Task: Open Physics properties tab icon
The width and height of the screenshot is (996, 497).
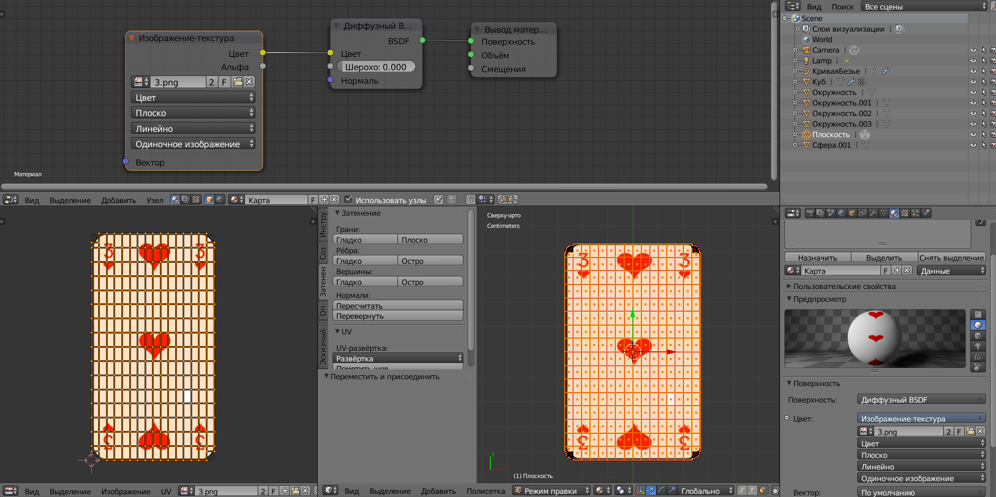Action: click(926, 213)
